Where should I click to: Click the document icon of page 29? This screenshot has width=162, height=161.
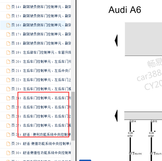coord(8,144)
